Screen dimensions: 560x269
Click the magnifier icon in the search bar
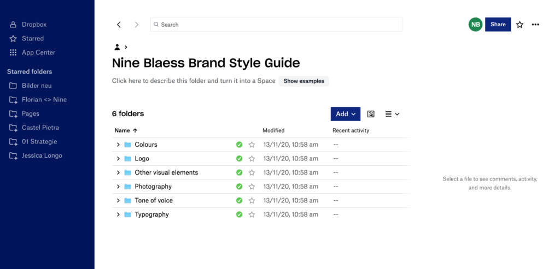click(156, 25)
